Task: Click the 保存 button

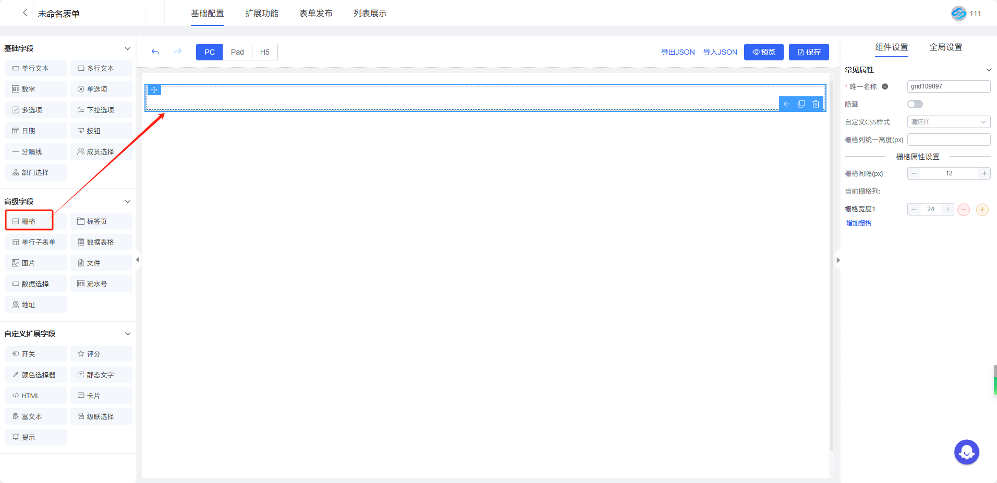Action: [x=809, y=52]
